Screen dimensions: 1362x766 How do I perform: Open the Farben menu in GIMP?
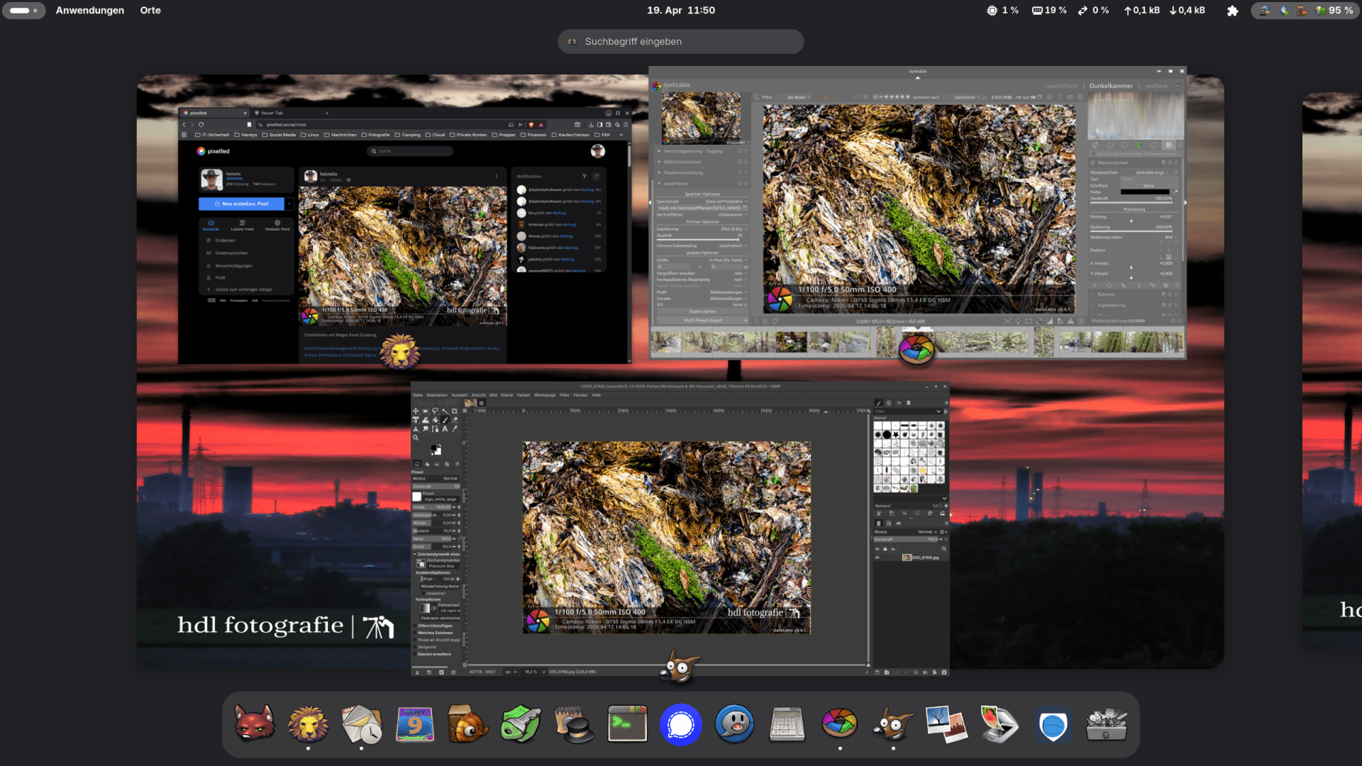pos(524,395)
